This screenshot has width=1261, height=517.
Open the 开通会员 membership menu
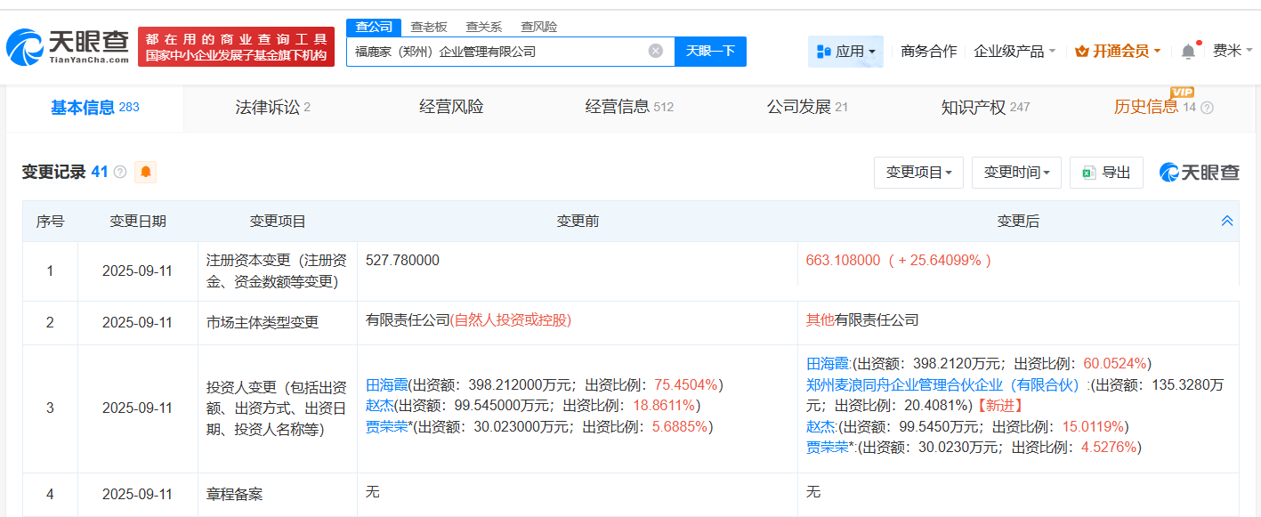point(1117,52)
